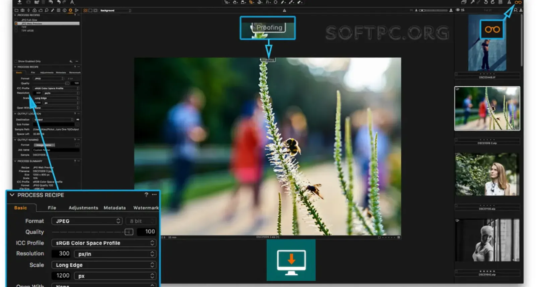Click the Rotate Right icon in the top-right toolbar
The height and width of the screenshot is (287, 536).
coord(493,2)
